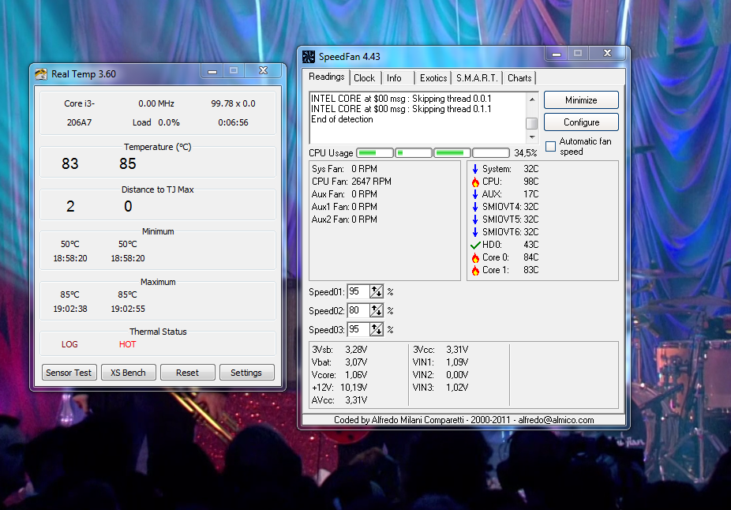Screen dimensions: 731x510
Task: Click the arrow icon beside SMIOVT5 reading
Action: pos(475,219)
